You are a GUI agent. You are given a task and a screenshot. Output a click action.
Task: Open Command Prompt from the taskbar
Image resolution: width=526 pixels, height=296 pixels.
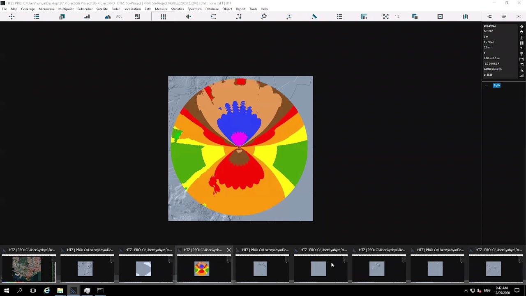[x=100, y=291]
